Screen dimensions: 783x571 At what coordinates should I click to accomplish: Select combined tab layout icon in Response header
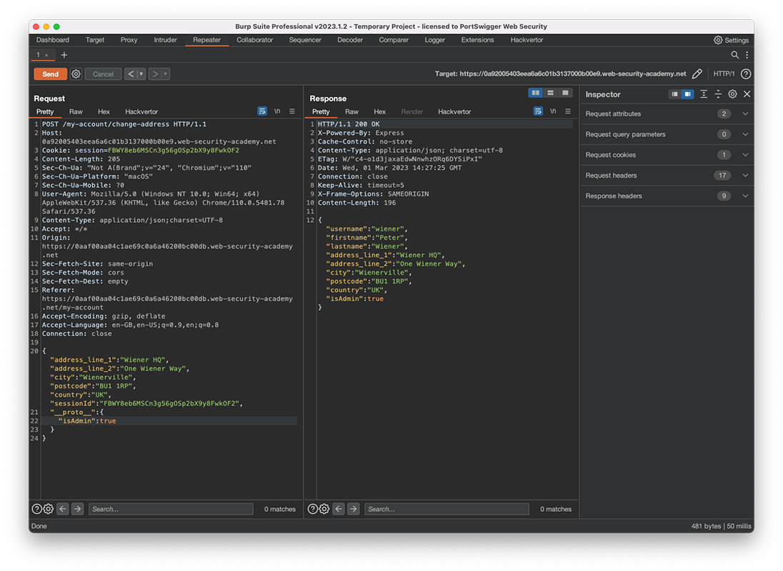coord(565,93)
